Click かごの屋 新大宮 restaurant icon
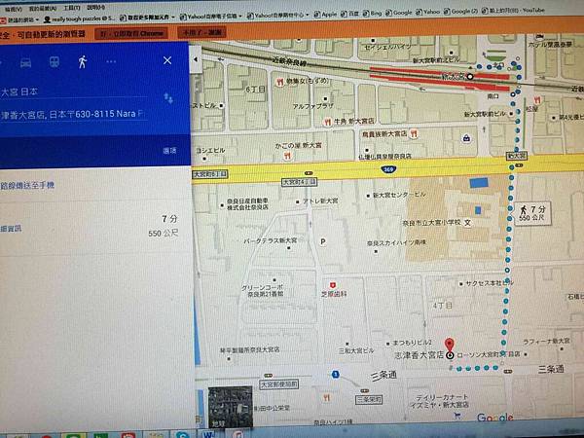584x438 pixels. click(x=287, y=156)
